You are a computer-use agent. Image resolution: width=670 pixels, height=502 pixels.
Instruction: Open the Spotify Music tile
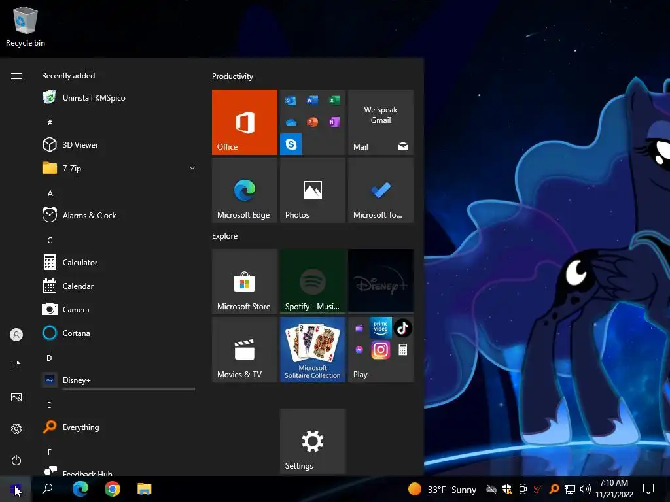[x=312, y=282]
